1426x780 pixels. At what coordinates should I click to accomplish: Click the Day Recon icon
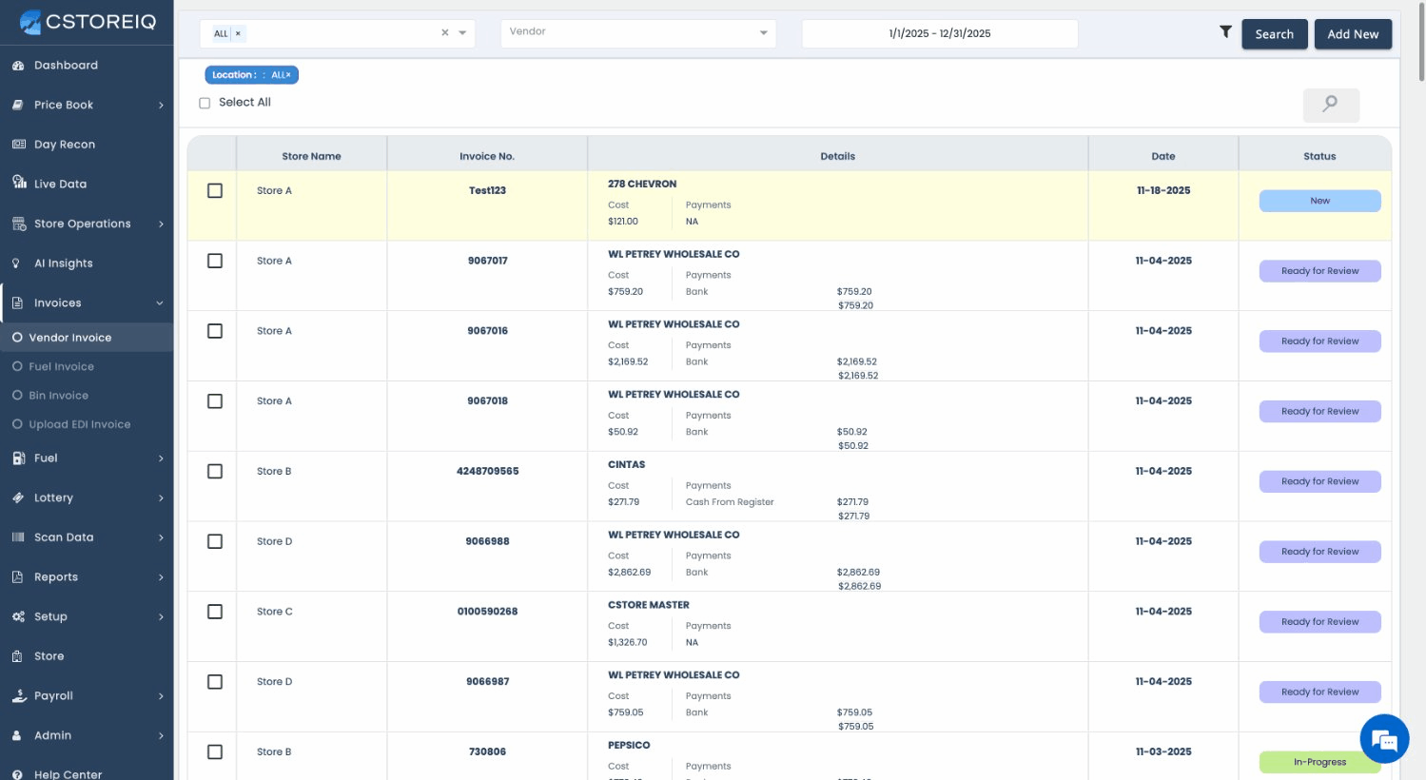coord(18,145)
